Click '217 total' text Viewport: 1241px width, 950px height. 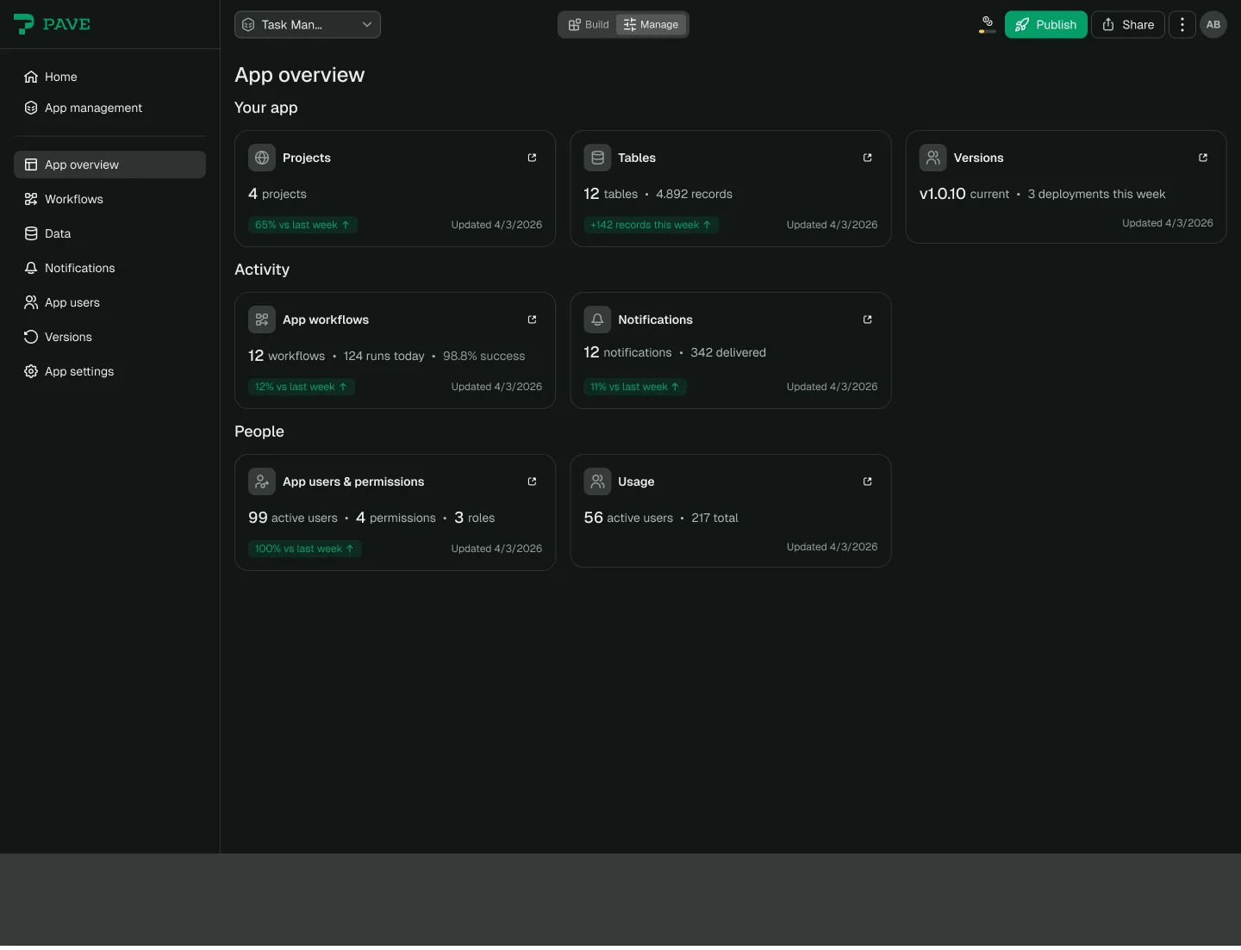pyautogui.click(x=714, y=518)
